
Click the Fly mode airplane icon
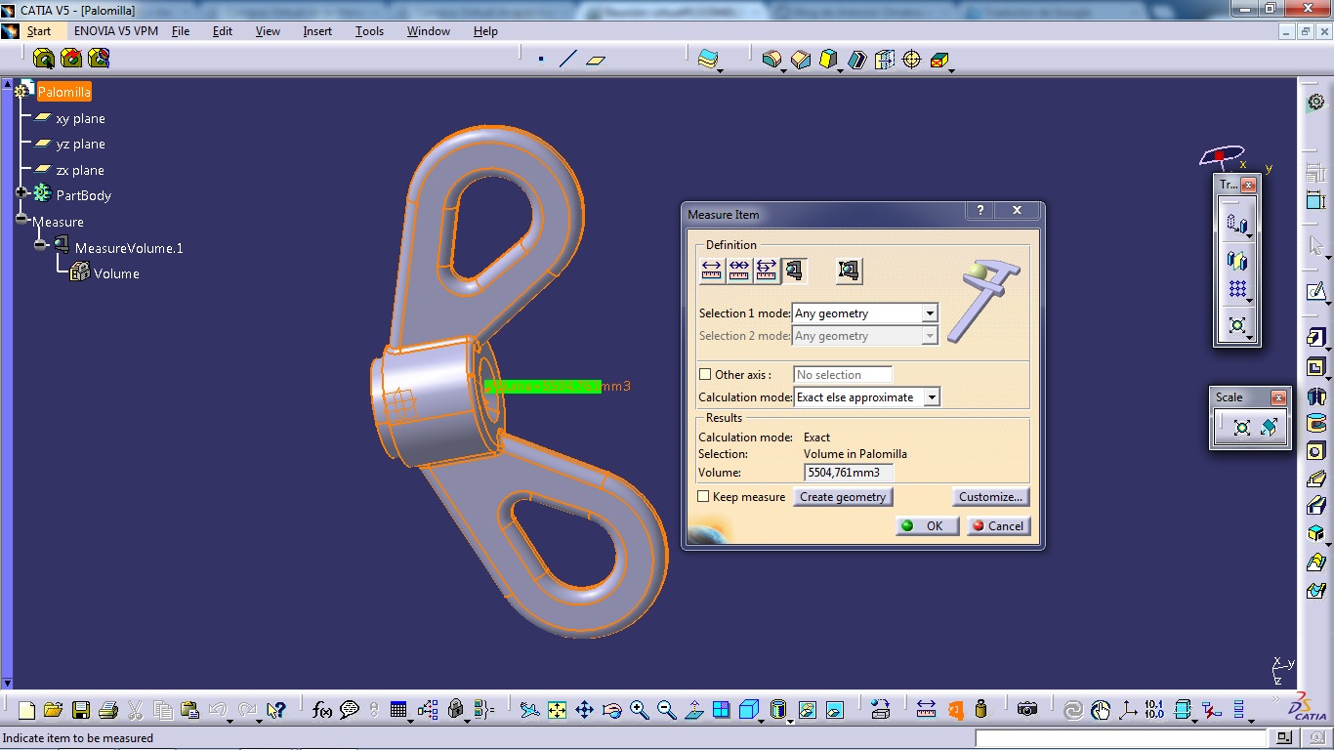(x=529, y=710)
